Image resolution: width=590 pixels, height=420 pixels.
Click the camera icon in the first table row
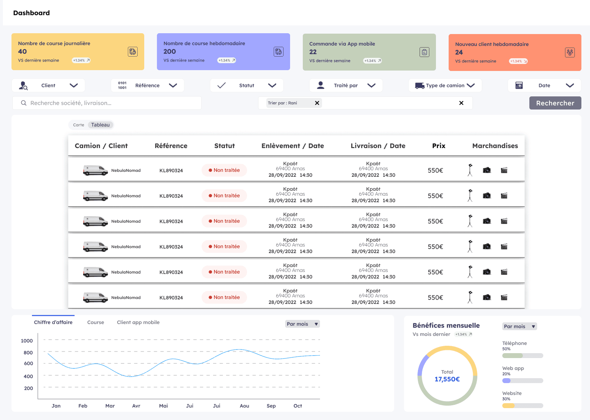click(487, 170)
